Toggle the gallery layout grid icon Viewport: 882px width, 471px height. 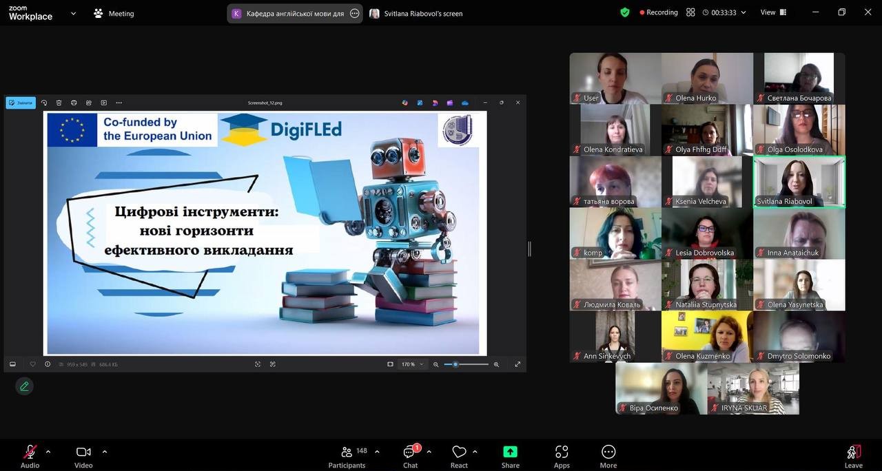coord(690,12)
